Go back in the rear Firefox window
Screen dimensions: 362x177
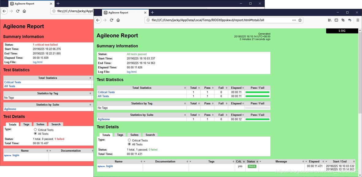(4, 11)
